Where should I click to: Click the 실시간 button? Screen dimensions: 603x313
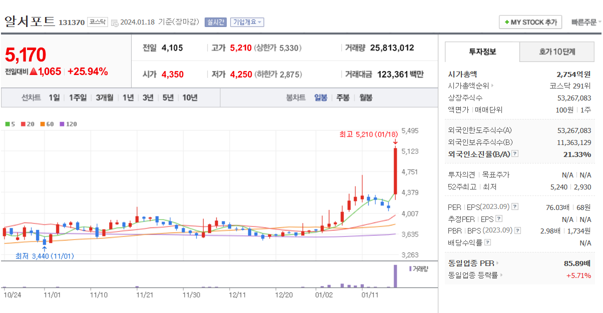click(215, 22)
